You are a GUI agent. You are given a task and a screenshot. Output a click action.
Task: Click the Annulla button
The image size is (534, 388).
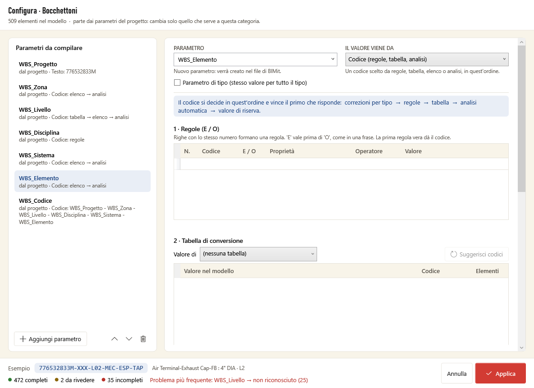point(457,374)
